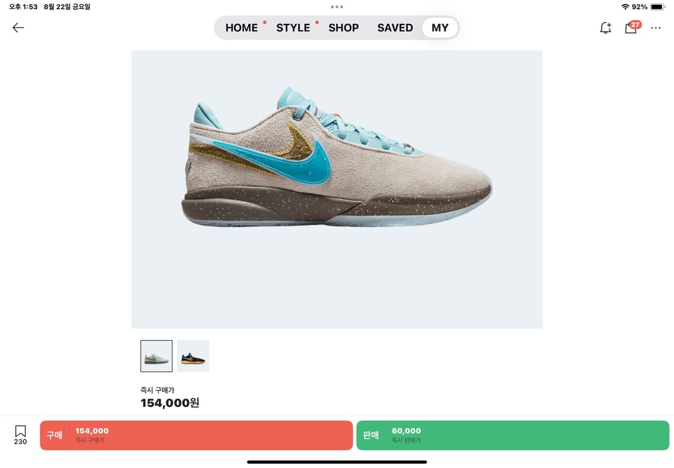Open the shopping bag with 27 badge
This screenshot has height=468, width=674.
[632, 27]
